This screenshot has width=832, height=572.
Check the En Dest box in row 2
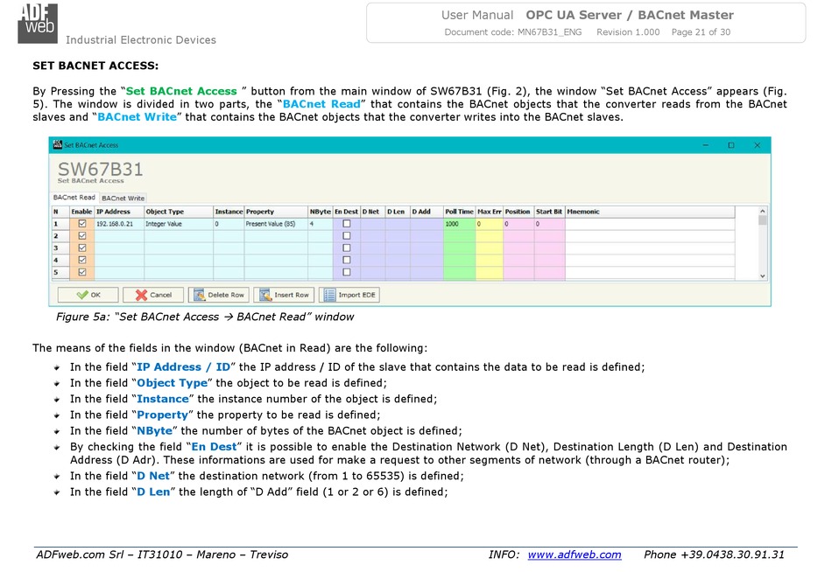(x=347, y=236)
